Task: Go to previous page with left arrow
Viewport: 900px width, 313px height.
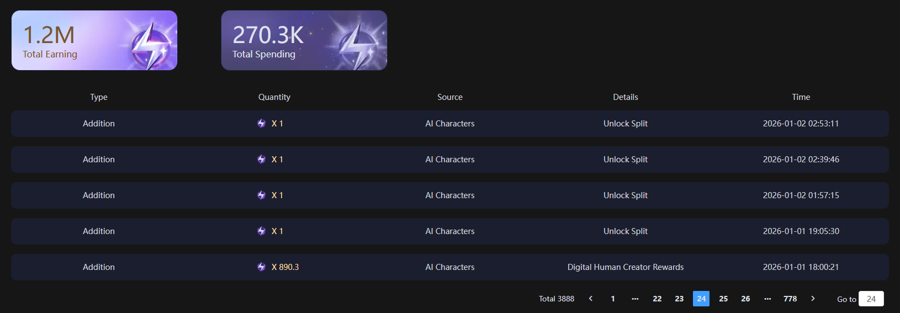Action: [x=591, y=299]
